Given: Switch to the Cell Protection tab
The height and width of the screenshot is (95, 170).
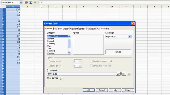Looking at the screenshot, I should (x=103, y=29).
